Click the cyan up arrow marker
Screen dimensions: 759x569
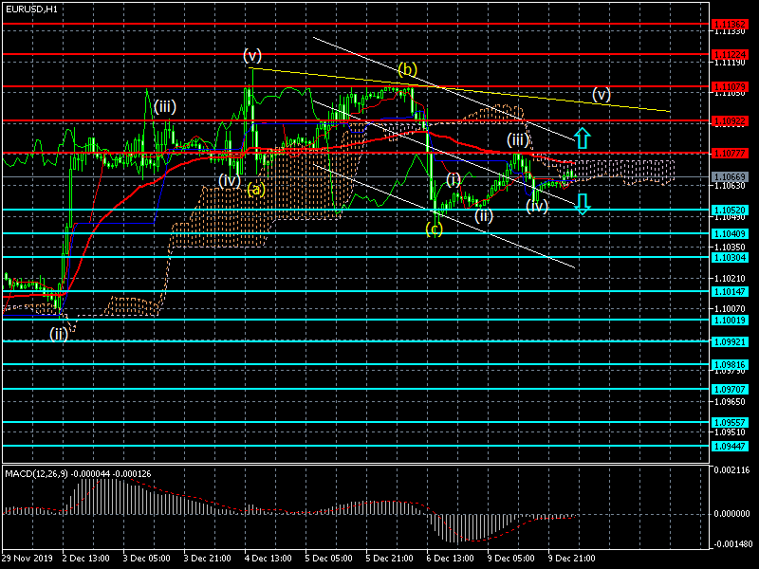click(x=583, y=138)
